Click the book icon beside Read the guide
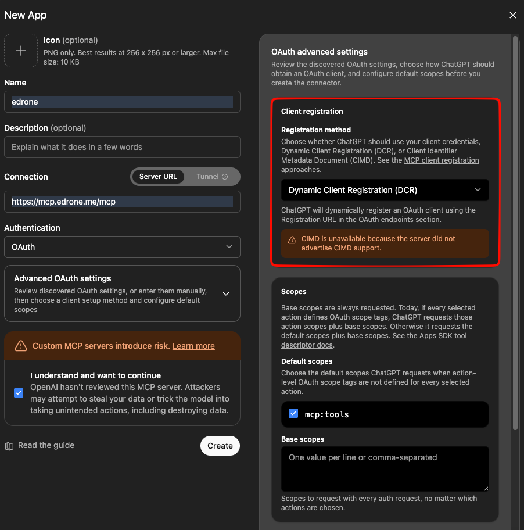Screen dimensions: 524x530 coord(9,446)
